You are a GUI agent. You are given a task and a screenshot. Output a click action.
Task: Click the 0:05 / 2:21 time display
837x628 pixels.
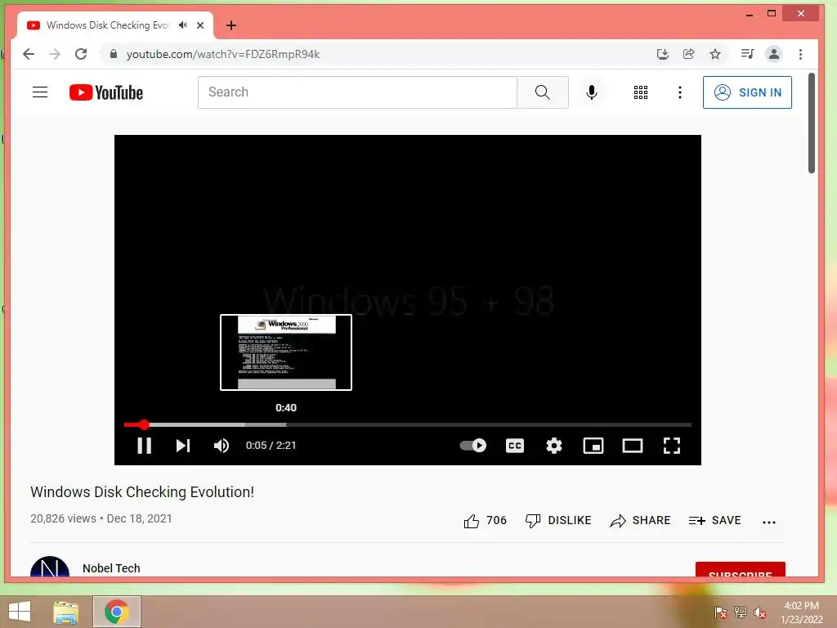click(x=271, y=446)
